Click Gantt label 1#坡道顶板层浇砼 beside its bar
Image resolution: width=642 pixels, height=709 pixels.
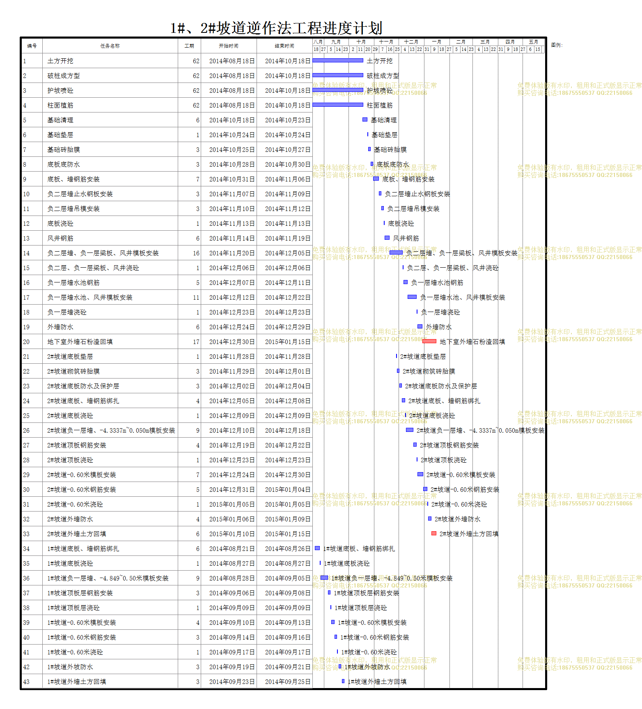pyautogui.click(x=361, y=608)
